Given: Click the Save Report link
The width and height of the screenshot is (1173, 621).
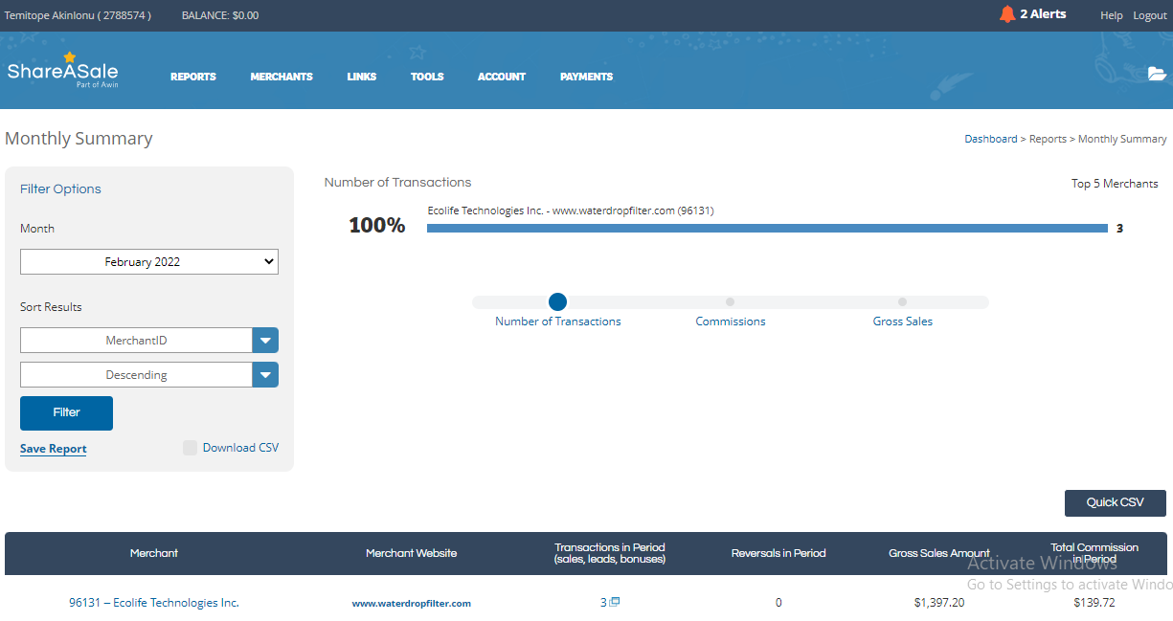Looking at the screenshot, I should (x=54, y=449).
